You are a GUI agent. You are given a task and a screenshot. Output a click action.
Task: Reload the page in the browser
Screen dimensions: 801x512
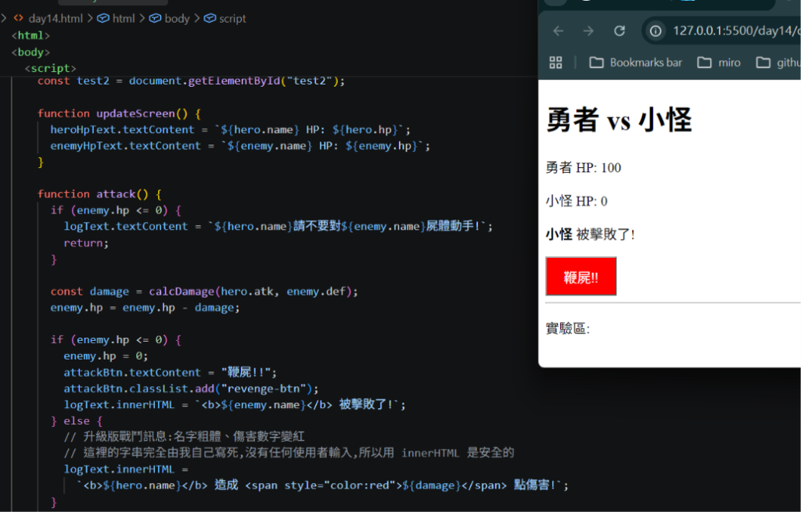620,31
